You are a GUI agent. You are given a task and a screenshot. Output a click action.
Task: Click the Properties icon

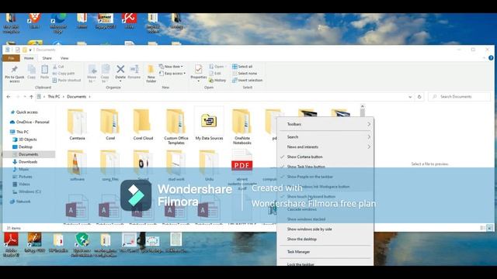tap(199, 69)
